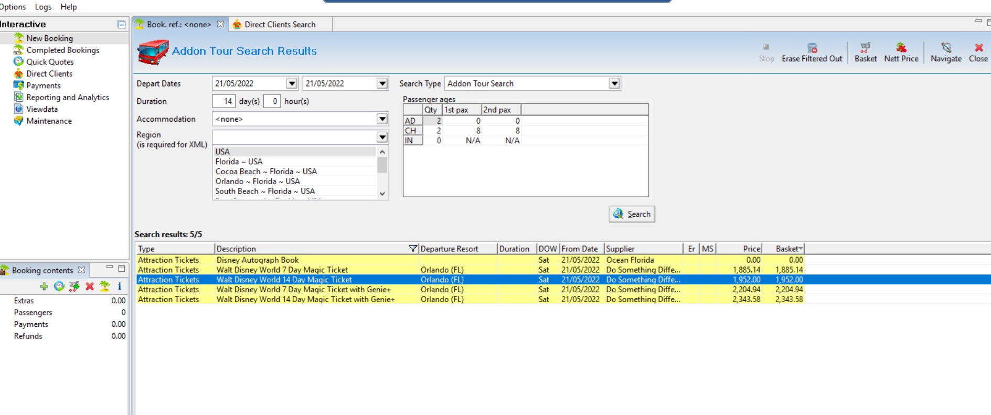
Task: Minimize the Interactive panel
Action: pos(121,24)
